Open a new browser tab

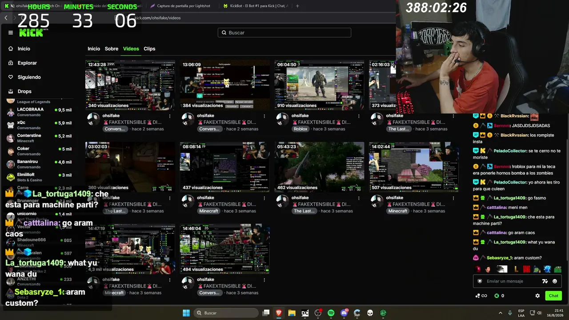pyautogui.click(x=297, y=6)
